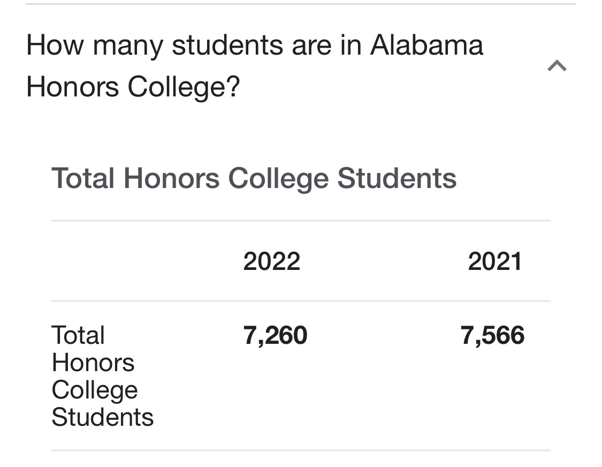Click the divider line below the table heading

point(301,221)
